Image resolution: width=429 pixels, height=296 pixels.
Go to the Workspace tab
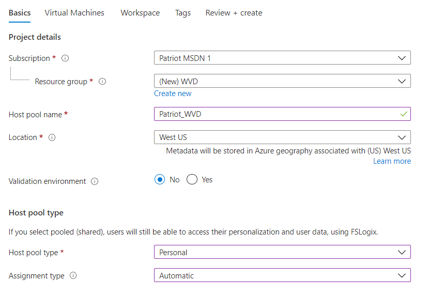(x=140, y=13)
